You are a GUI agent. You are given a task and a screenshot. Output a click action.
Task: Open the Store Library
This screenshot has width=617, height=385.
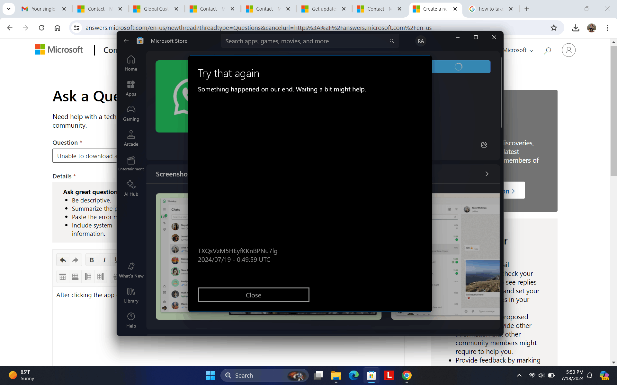pyautogui.click(x=131, y=295)
